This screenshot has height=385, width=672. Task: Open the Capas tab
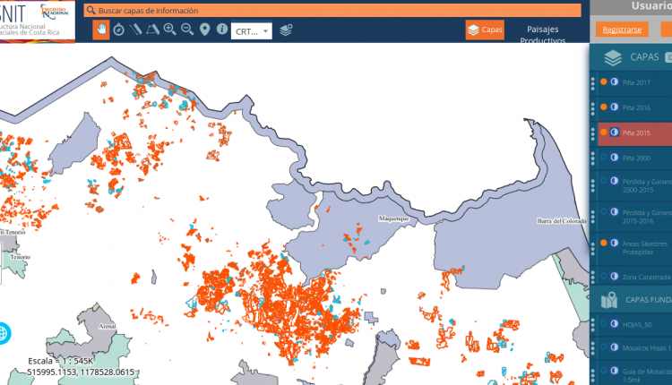pyautogui.click(x=485, y=30)
